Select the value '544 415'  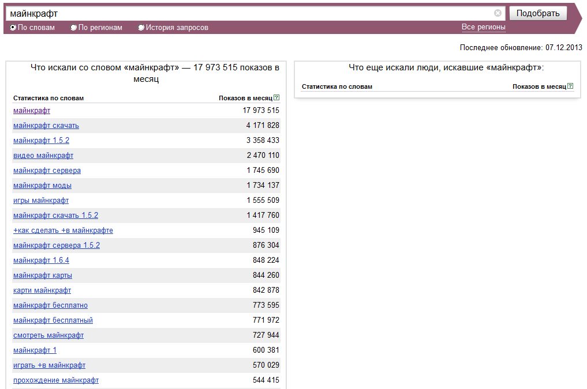pos(266,380)
